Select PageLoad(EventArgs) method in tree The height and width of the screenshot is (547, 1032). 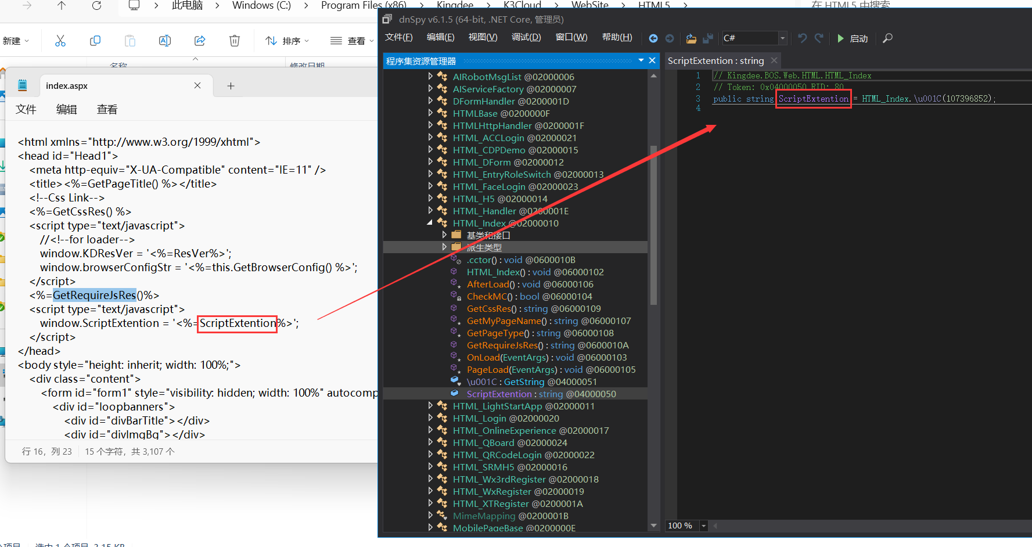click(x=551, y=369)
